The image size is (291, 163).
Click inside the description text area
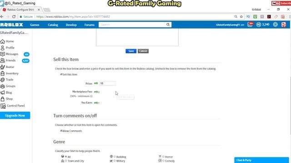[137, 37]
